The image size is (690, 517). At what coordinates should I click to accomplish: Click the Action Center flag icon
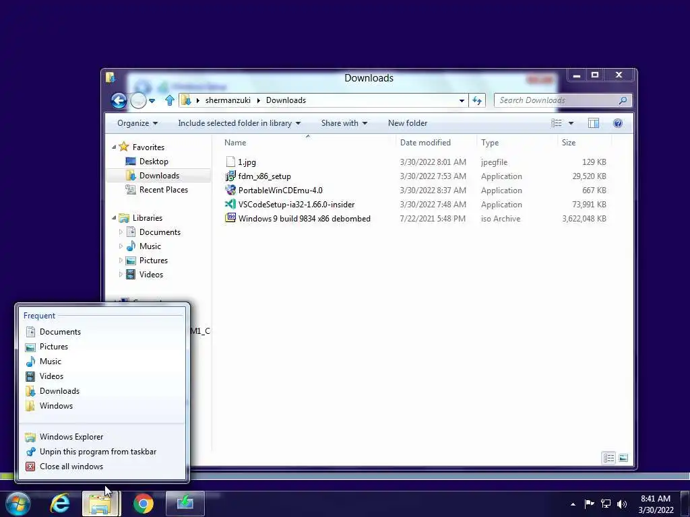[589, 504]
